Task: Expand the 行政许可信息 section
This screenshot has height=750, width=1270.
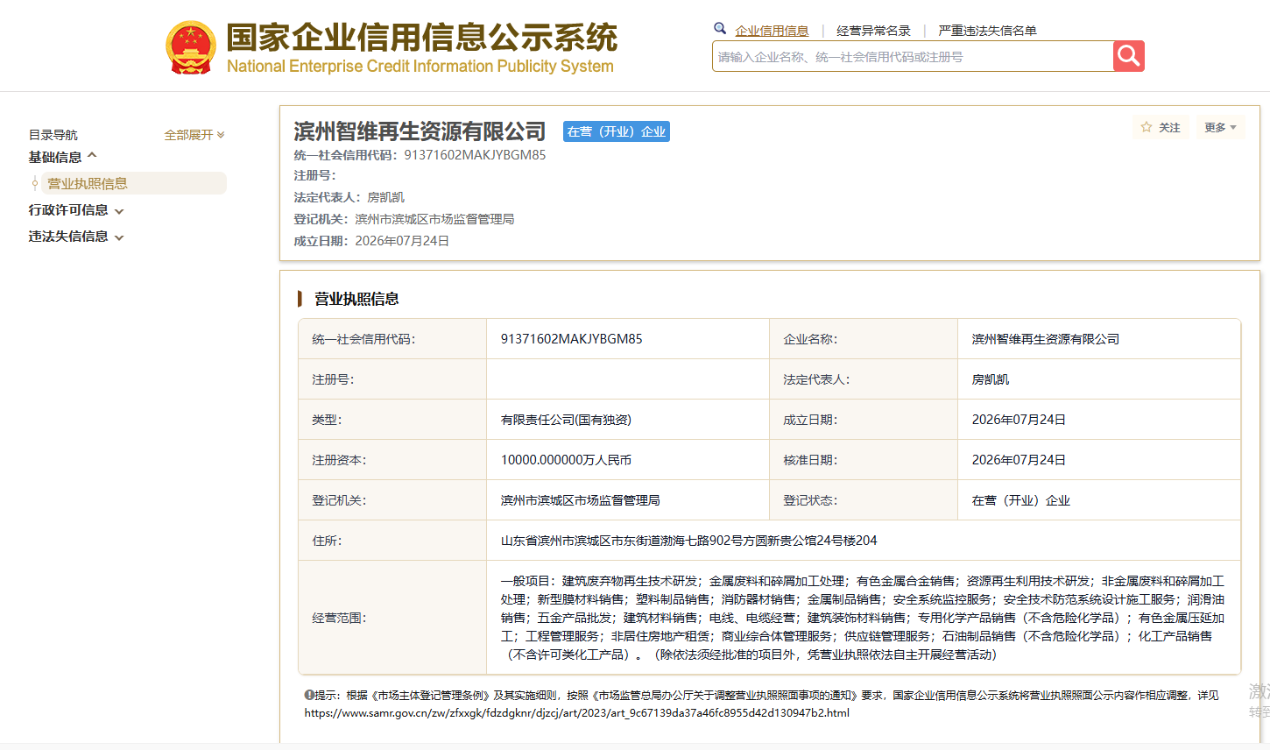Action: pyautogui.click(x=76, y=210)
